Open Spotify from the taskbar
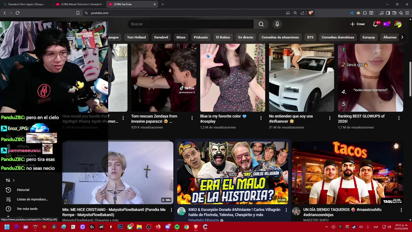The image size is (412, 232). [177, 227]
